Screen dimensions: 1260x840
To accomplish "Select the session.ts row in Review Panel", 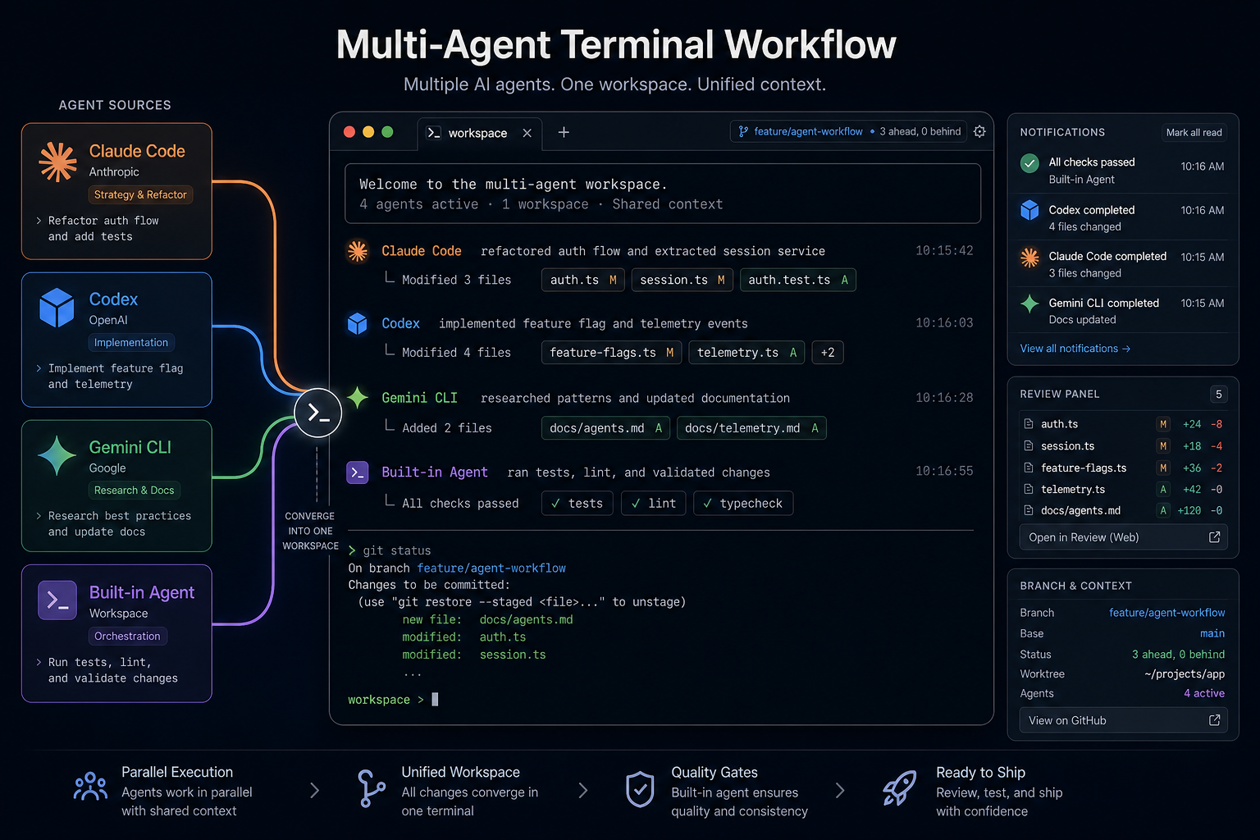I will [1123, 446].
